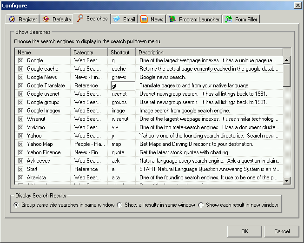Edit the gt shortcut field
This screenshot has width=304, height=243.
[x=123, y=86]
